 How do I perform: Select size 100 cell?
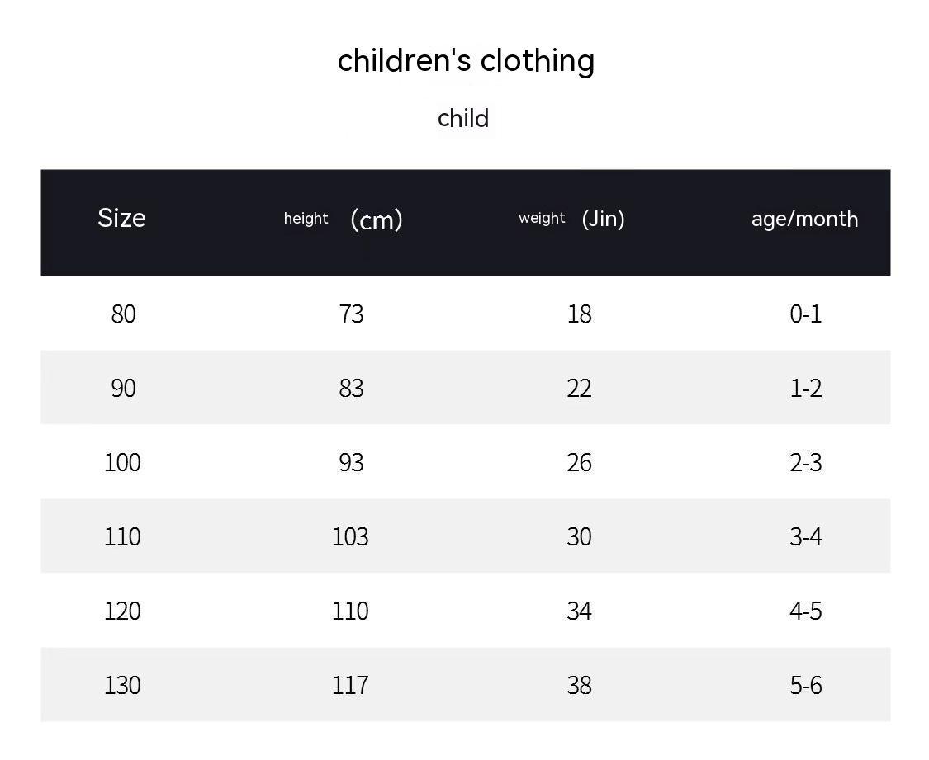pyautogui.click(x=122, y=462)
